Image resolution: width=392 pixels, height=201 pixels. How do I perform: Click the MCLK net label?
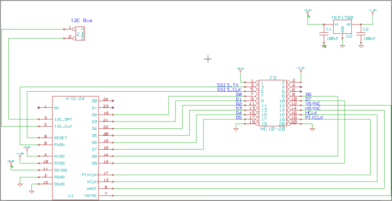point(311,113)
